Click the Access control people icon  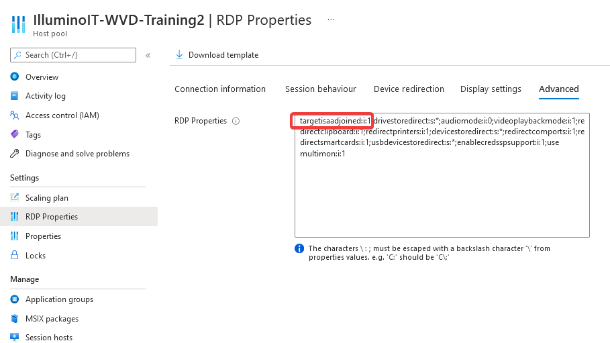click(14, 115)
